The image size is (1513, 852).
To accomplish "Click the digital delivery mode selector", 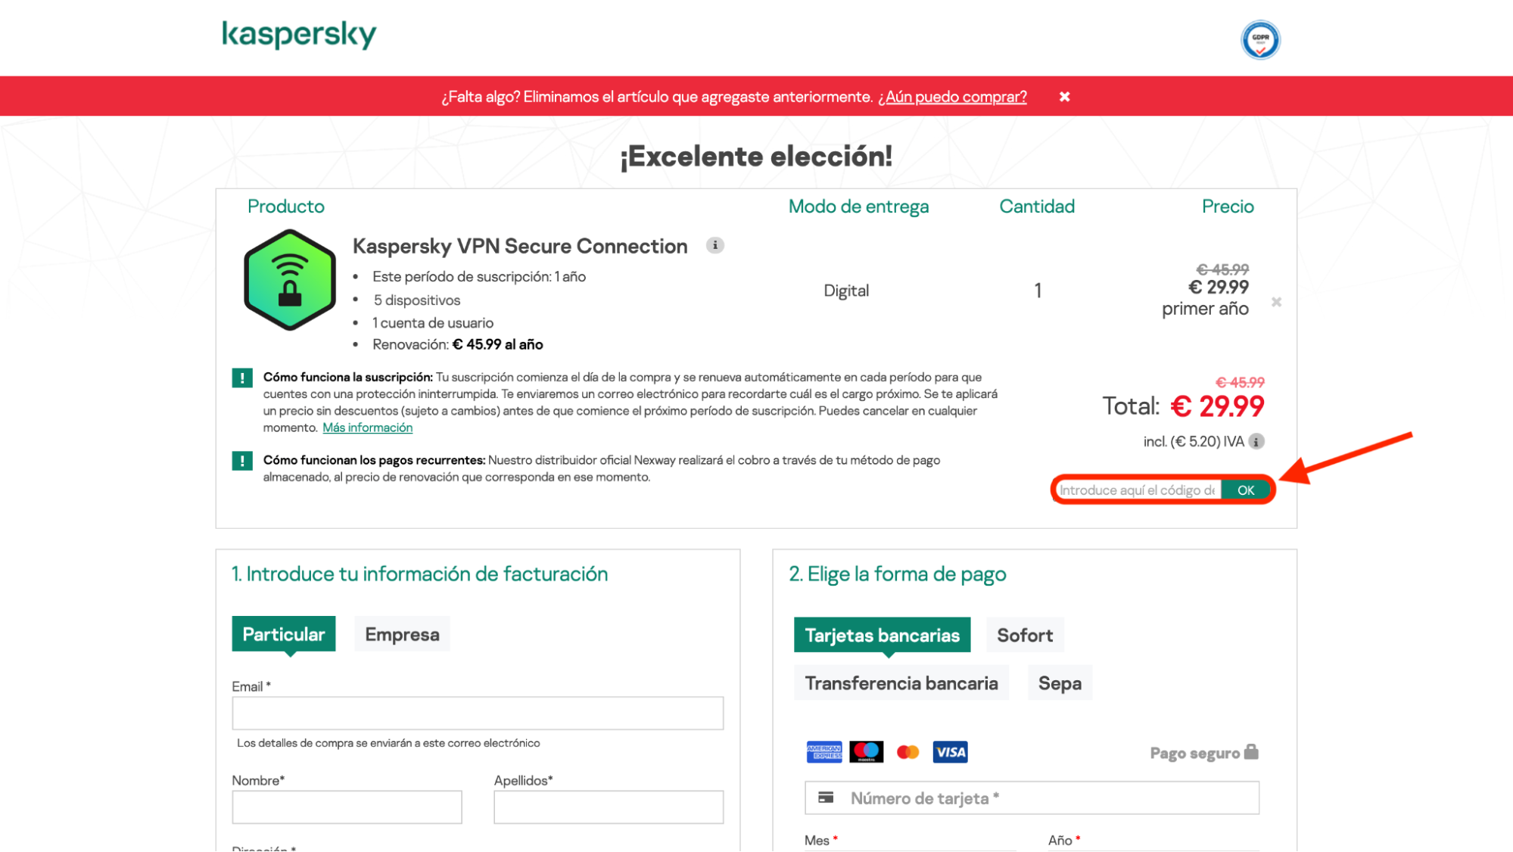I will point(845,290).
